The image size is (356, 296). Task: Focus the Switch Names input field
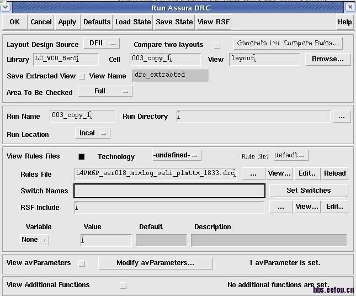pyautogui.click(x=169, y=191)
